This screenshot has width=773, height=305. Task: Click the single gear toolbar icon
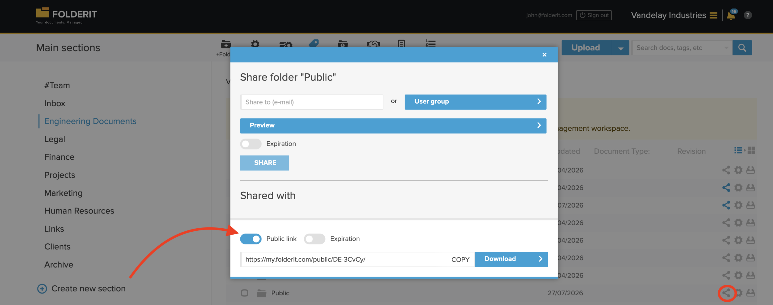pos(255,44)
